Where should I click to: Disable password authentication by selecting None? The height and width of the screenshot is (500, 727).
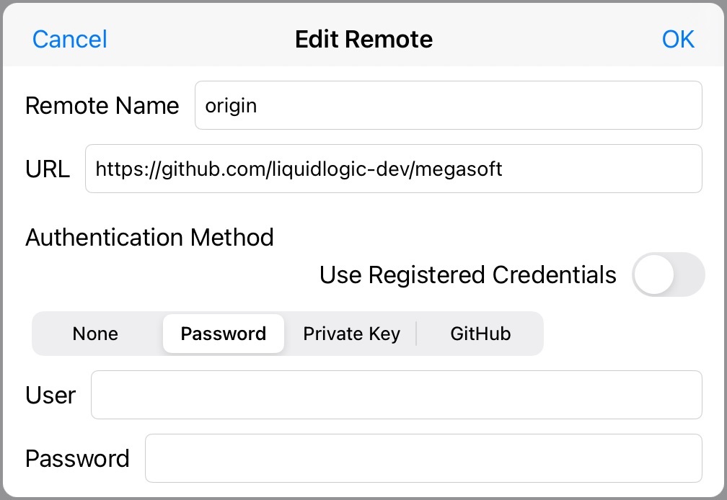click(94, 334)
